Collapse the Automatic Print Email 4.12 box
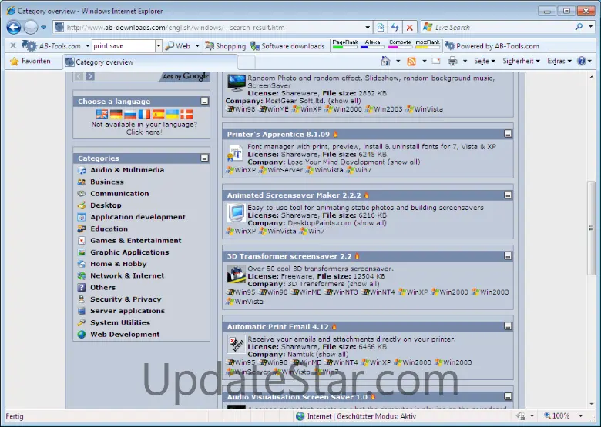Screen dimensions: 601x427 click(x=508, y=326)
